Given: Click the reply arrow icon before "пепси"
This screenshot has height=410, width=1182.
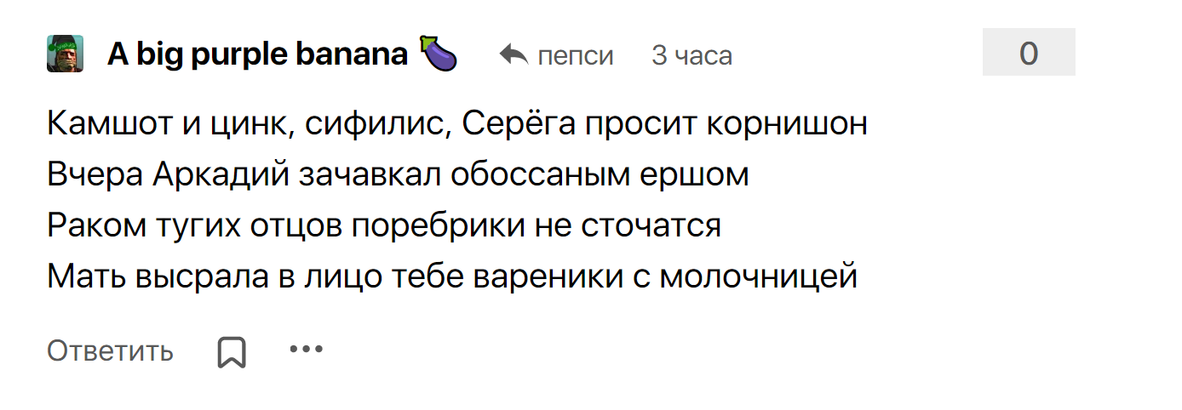Looking at the screenshot, I should [x=514, y=55].
